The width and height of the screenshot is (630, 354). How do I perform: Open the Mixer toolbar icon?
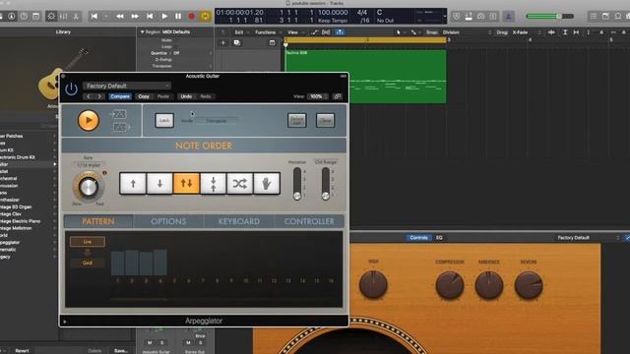tap(63, 16)
